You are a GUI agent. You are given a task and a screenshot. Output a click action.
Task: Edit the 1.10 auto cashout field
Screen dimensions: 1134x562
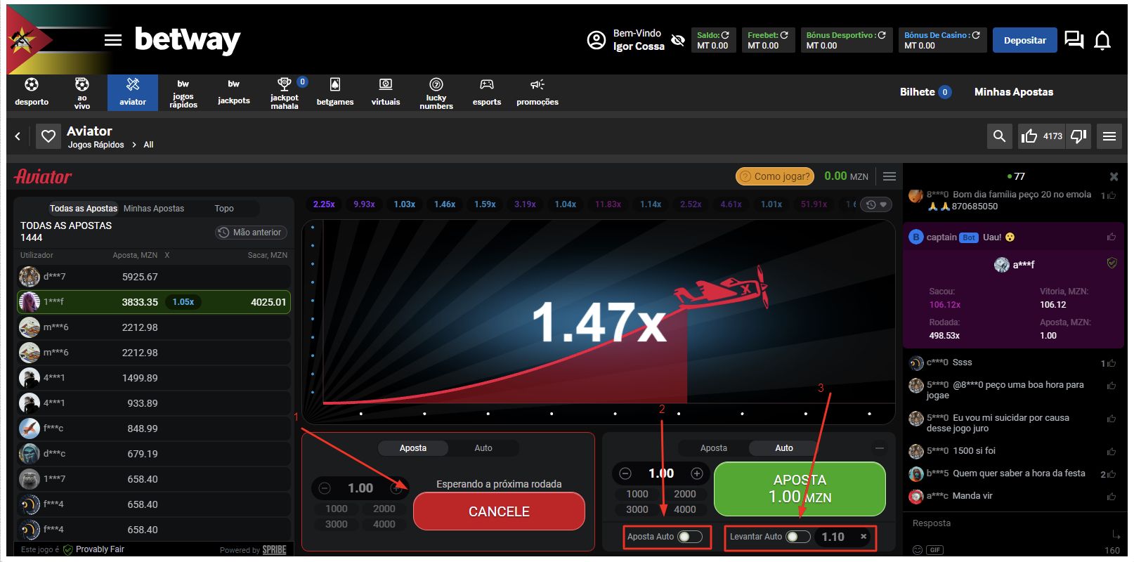[x=833, y=537]
